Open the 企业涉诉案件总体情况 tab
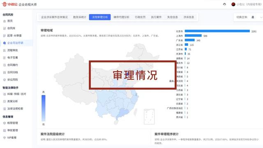 54,17
